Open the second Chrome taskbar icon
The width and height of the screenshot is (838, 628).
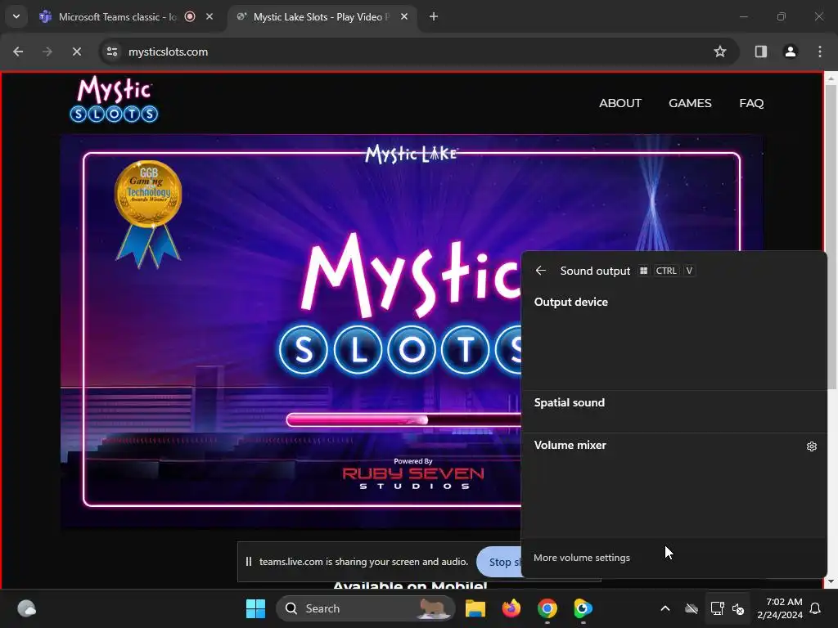click(583, 608)
